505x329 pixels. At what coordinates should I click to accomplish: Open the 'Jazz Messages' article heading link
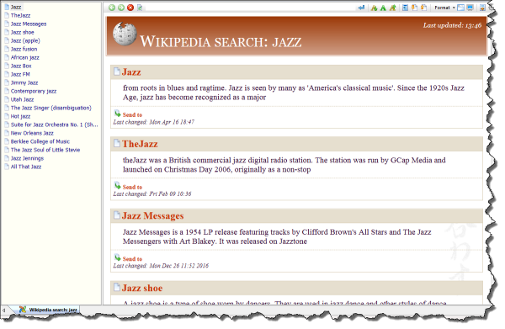pos(152,215)
